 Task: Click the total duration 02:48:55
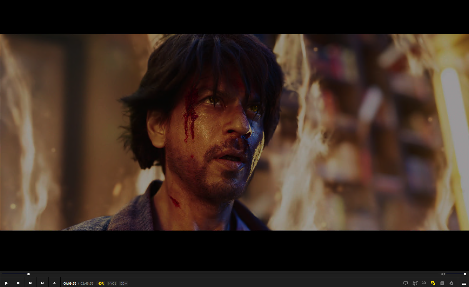point(87,283)
